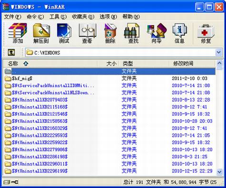Viewport: 226px width, 188px height.
Task: Click the Repair (修复) first-aid icon
Action: (x=206, y=33)
